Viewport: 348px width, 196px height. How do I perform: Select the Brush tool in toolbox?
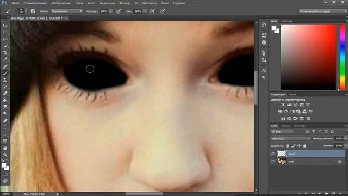(x=5, y=73)
